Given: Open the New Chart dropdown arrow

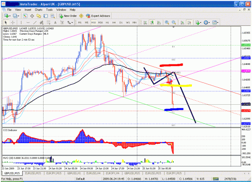Looking at the screenshot, I should click(10, 16).
